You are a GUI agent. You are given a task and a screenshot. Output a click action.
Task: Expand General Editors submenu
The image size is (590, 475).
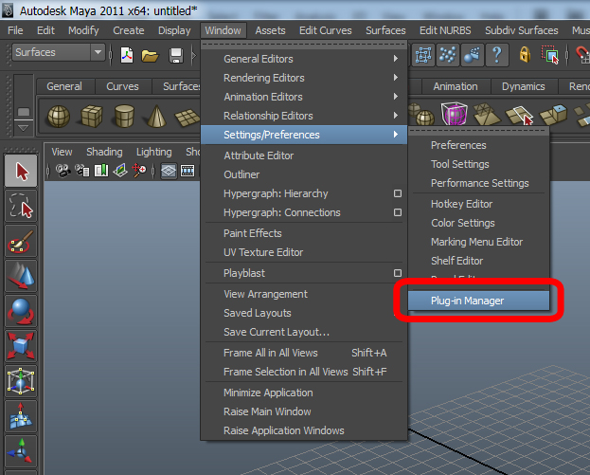click(304, 59)
